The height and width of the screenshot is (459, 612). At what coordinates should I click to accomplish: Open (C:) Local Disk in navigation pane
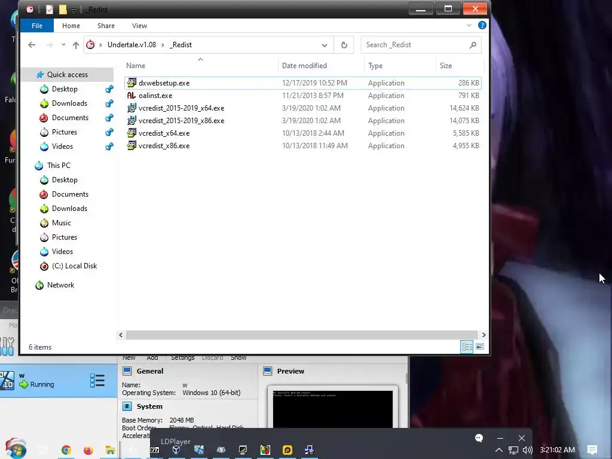tap(74, 266)
